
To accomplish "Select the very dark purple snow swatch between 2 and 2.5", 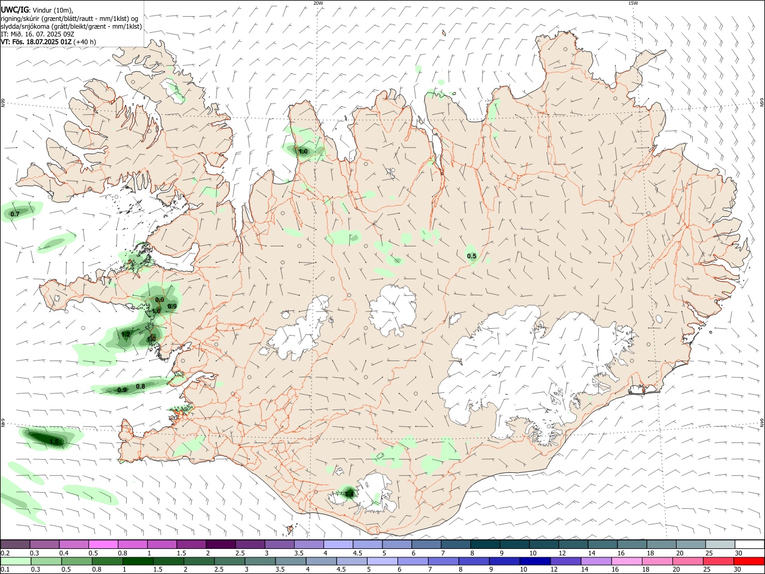I will click(221, 544).
